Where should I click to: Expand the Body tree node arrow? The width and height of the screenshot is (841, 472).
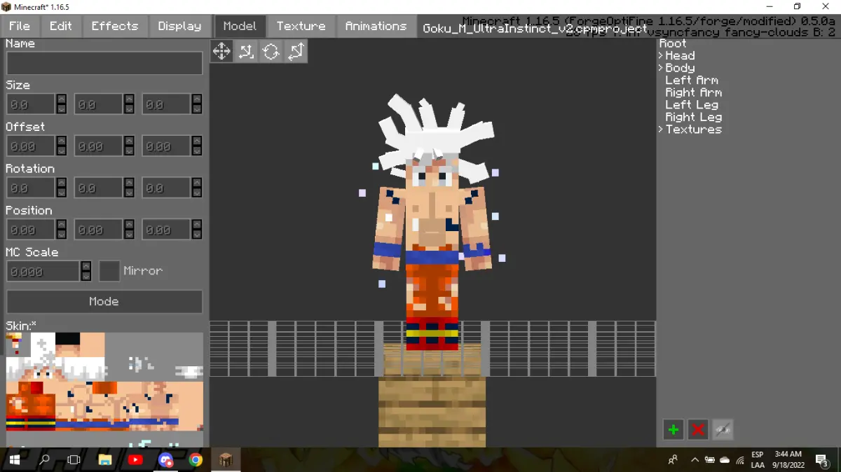(x=660, y=68)
